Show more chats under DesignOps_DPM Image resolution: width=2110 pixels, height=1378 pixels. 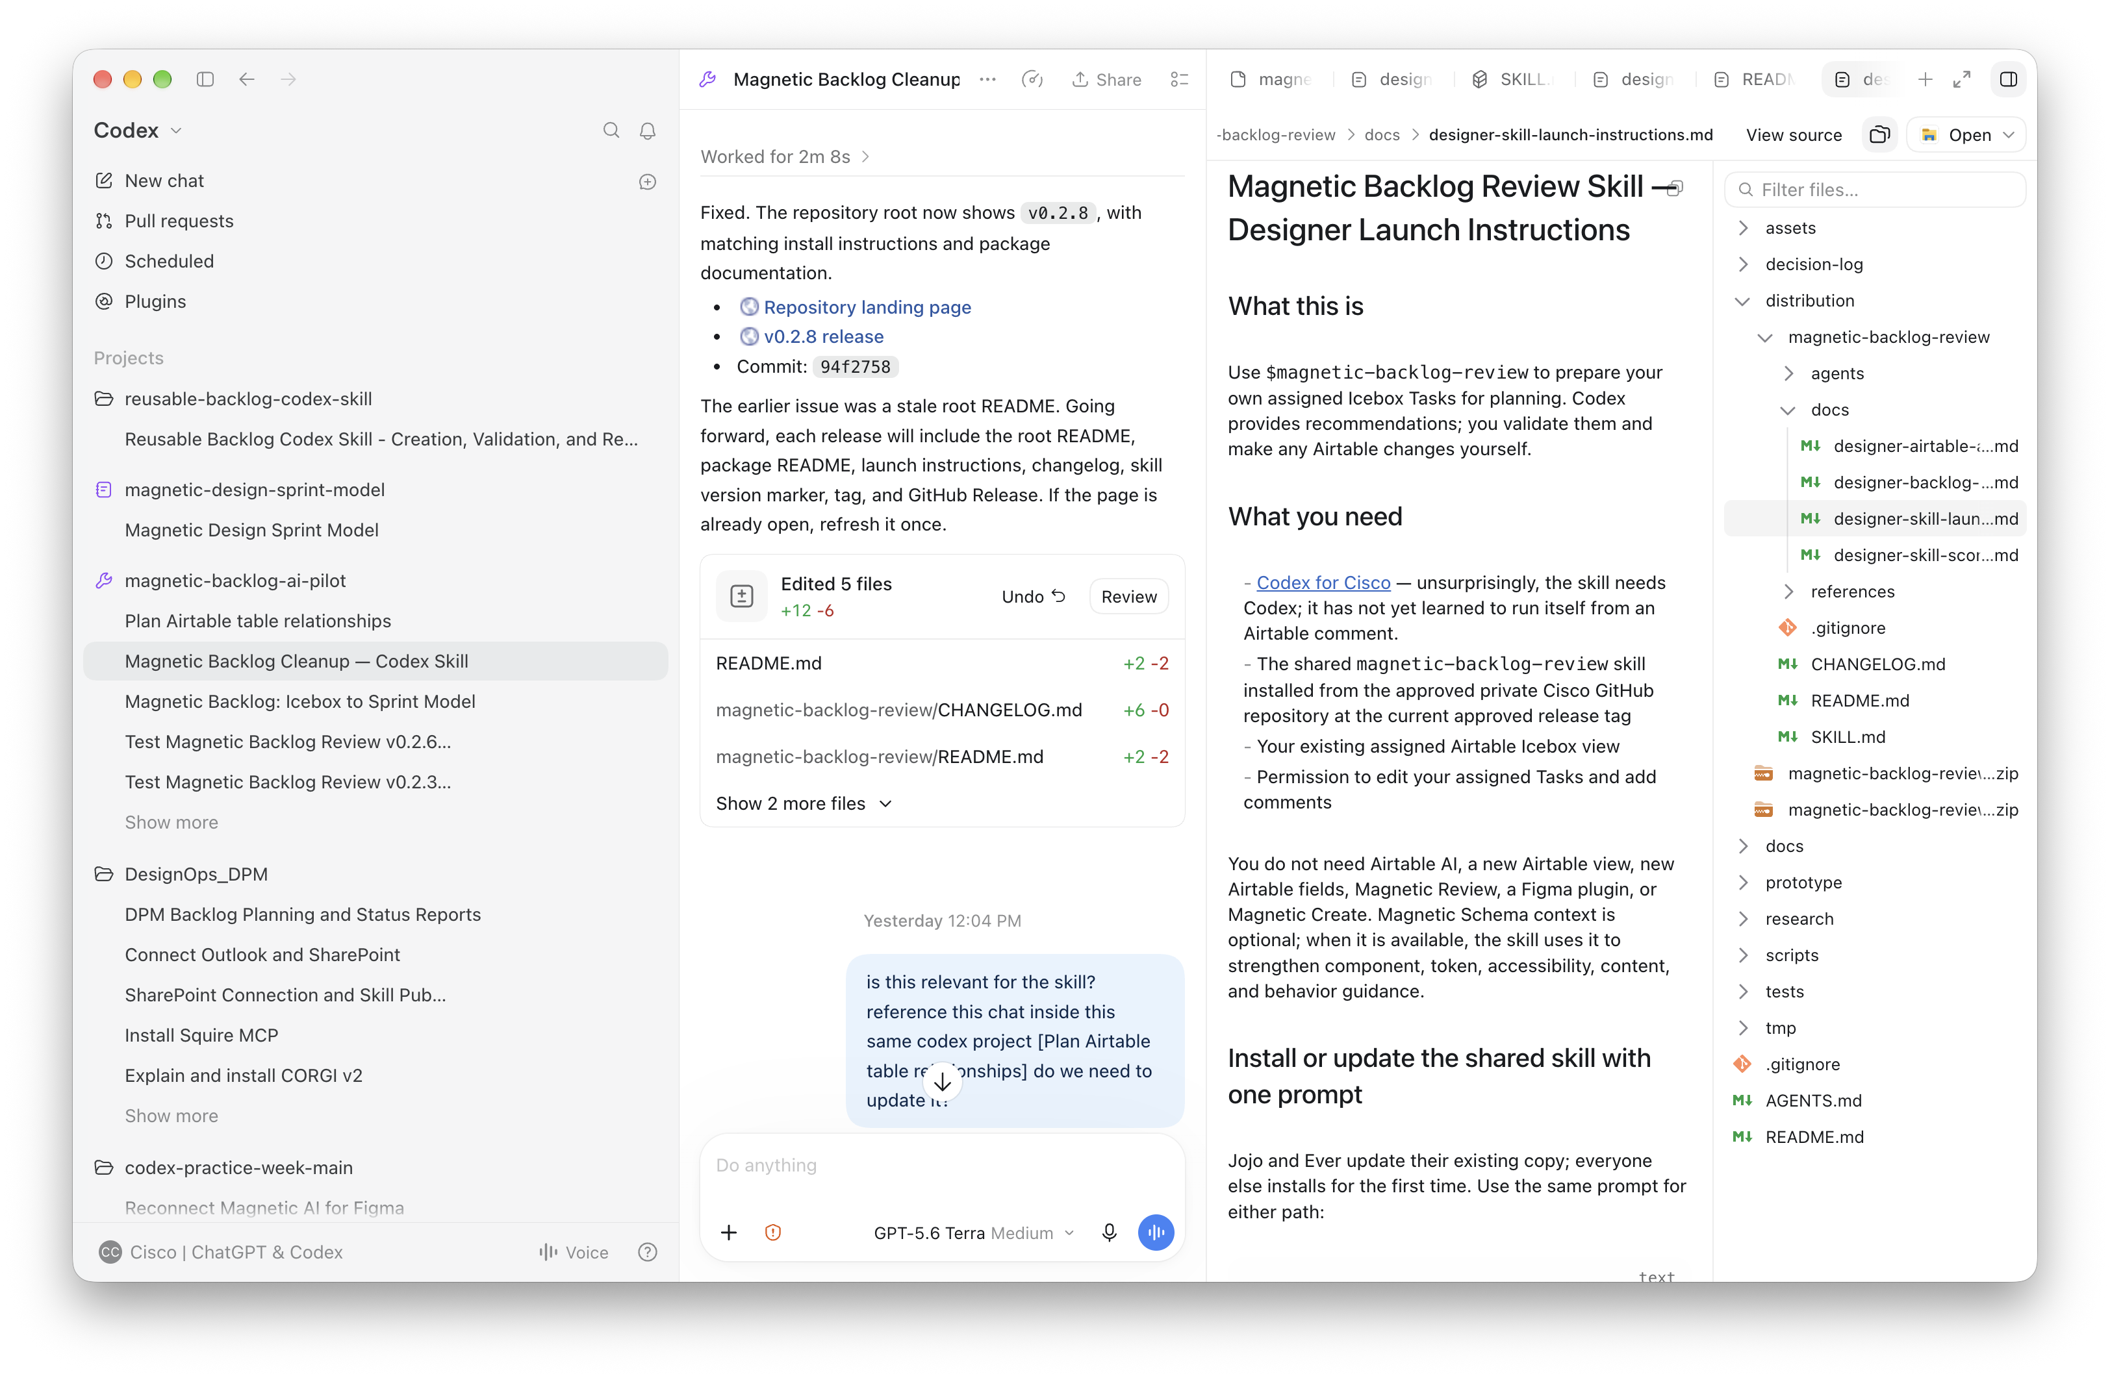[171, 1116]
